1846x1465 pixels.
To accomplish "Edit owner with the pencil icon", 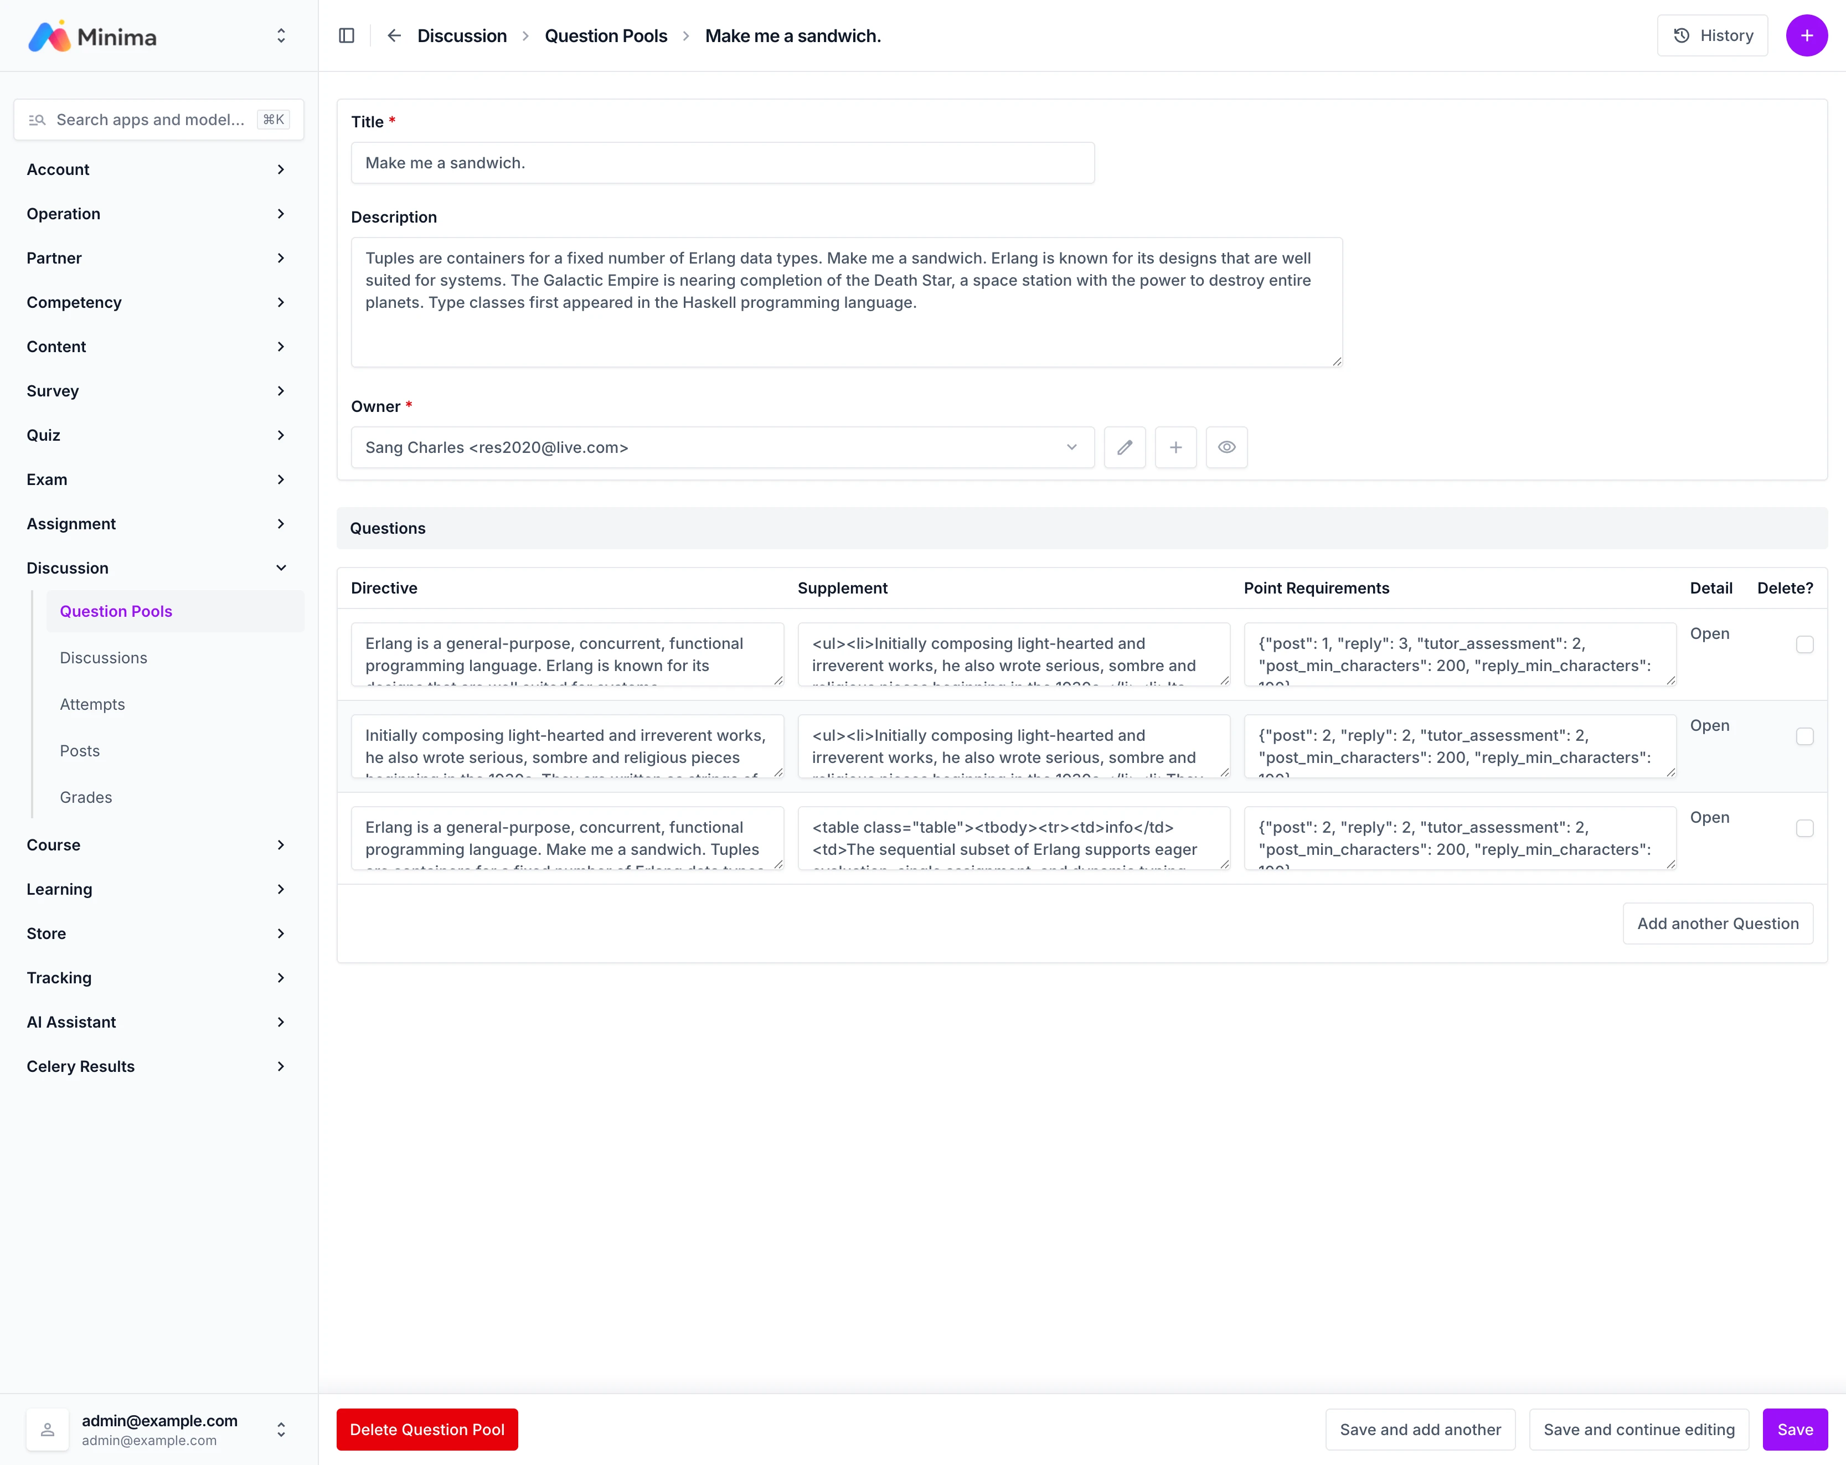I will click(x=1124, y=447).
